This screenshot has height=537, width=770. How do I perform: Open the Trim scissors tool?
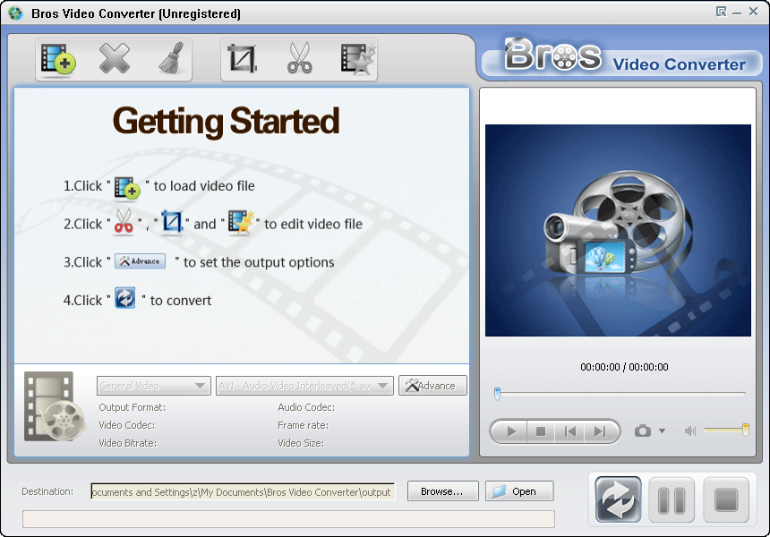coord(299,59)
